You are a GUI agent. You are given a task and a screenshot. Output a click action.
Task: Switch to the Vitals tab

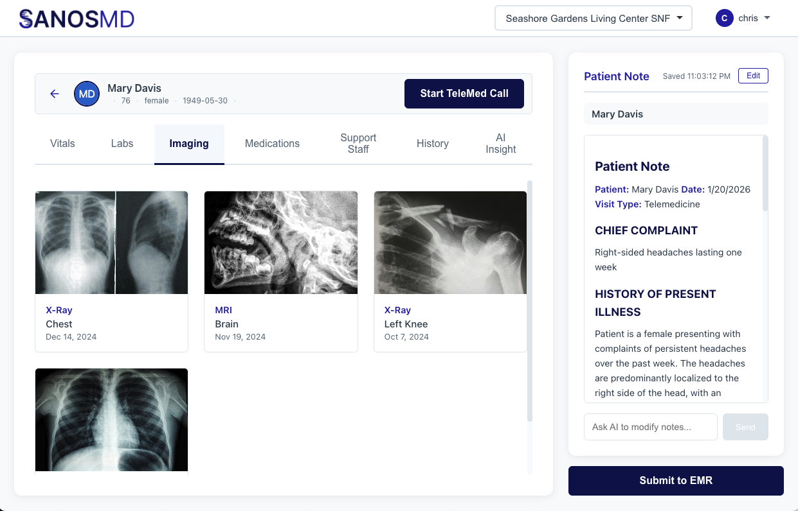tap(62, 144)
